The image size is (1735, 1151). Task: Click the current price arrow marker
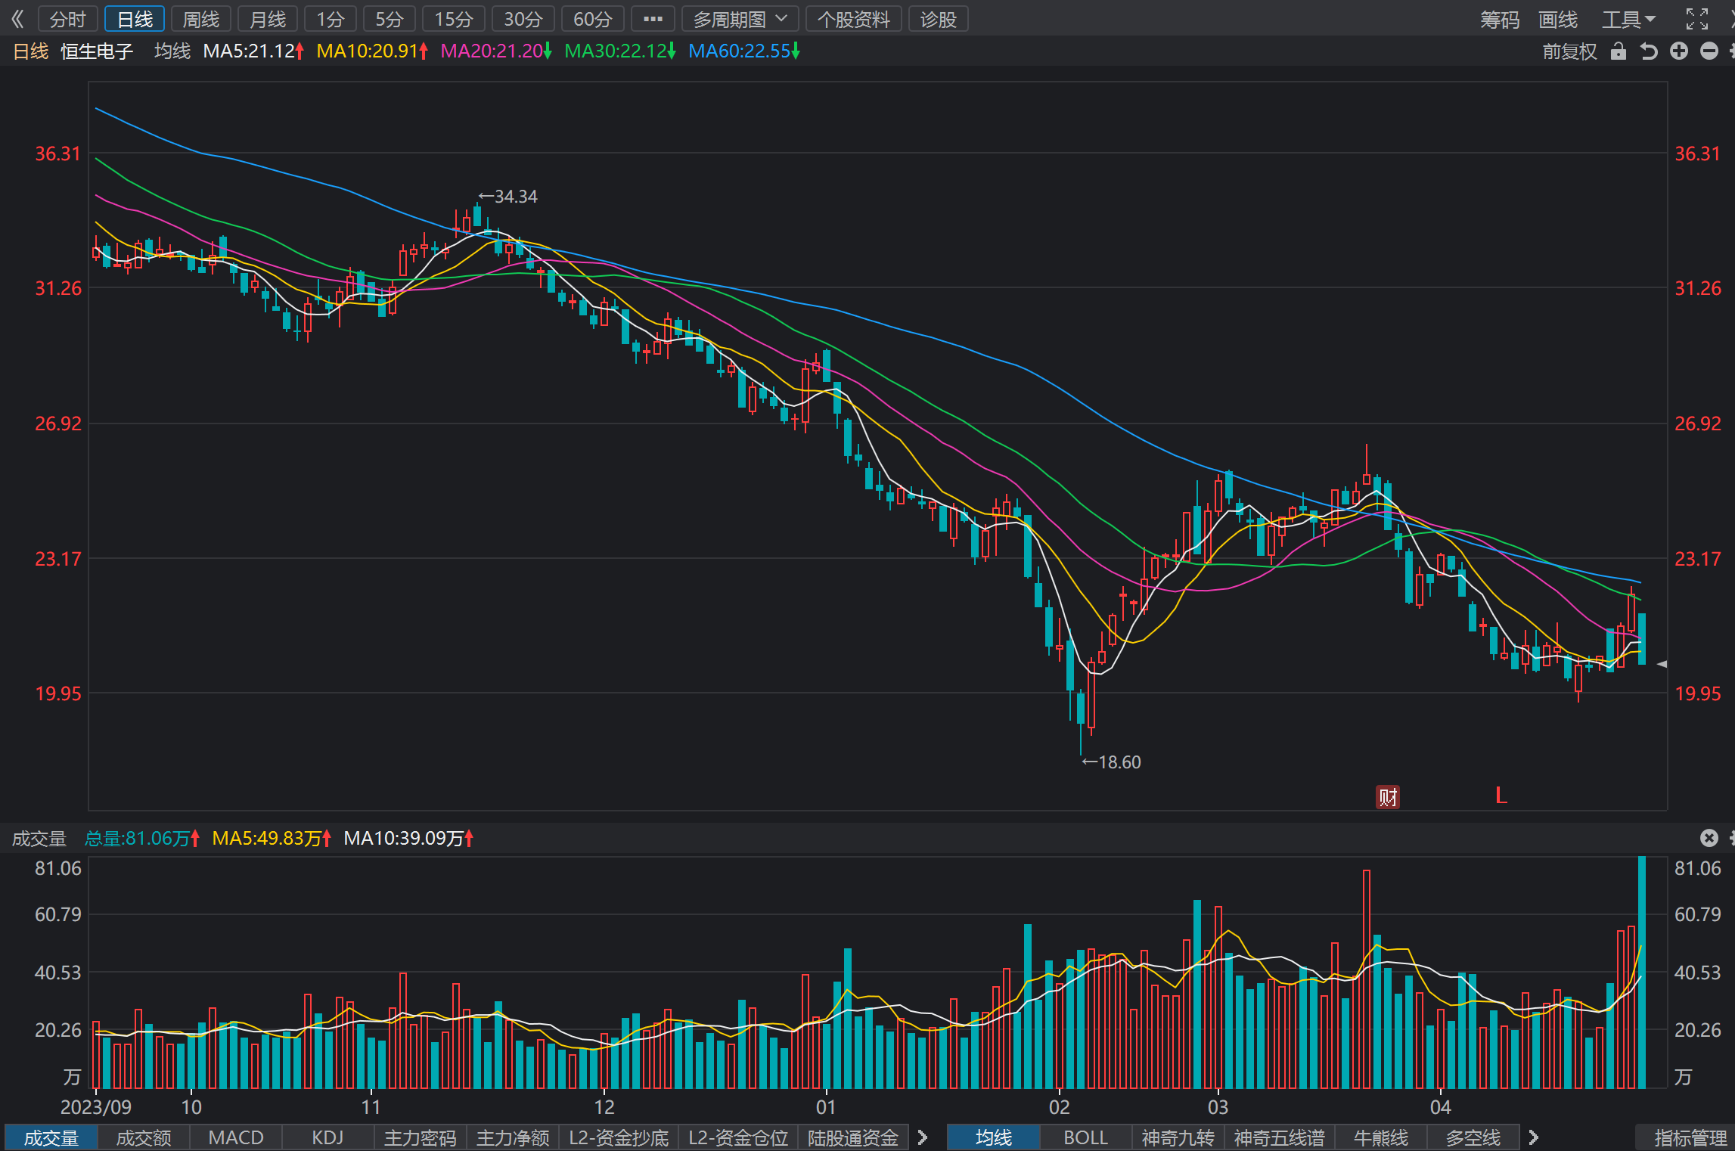pos(1662,664)
